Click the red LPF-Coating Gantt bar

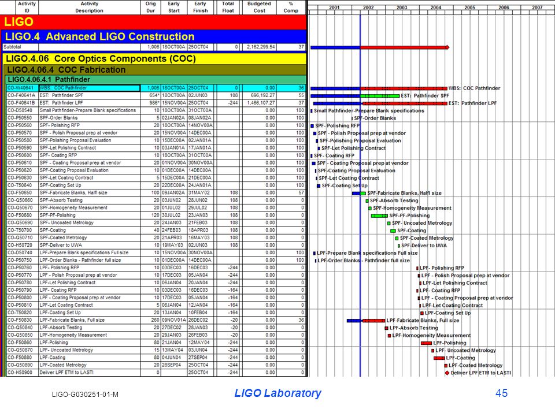click(x=439, y=358)
